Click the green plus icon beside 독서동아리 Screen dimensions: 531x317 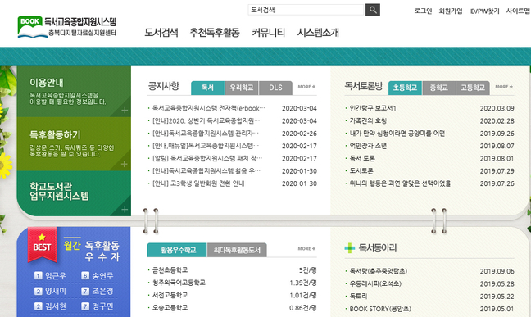point(349,248)
